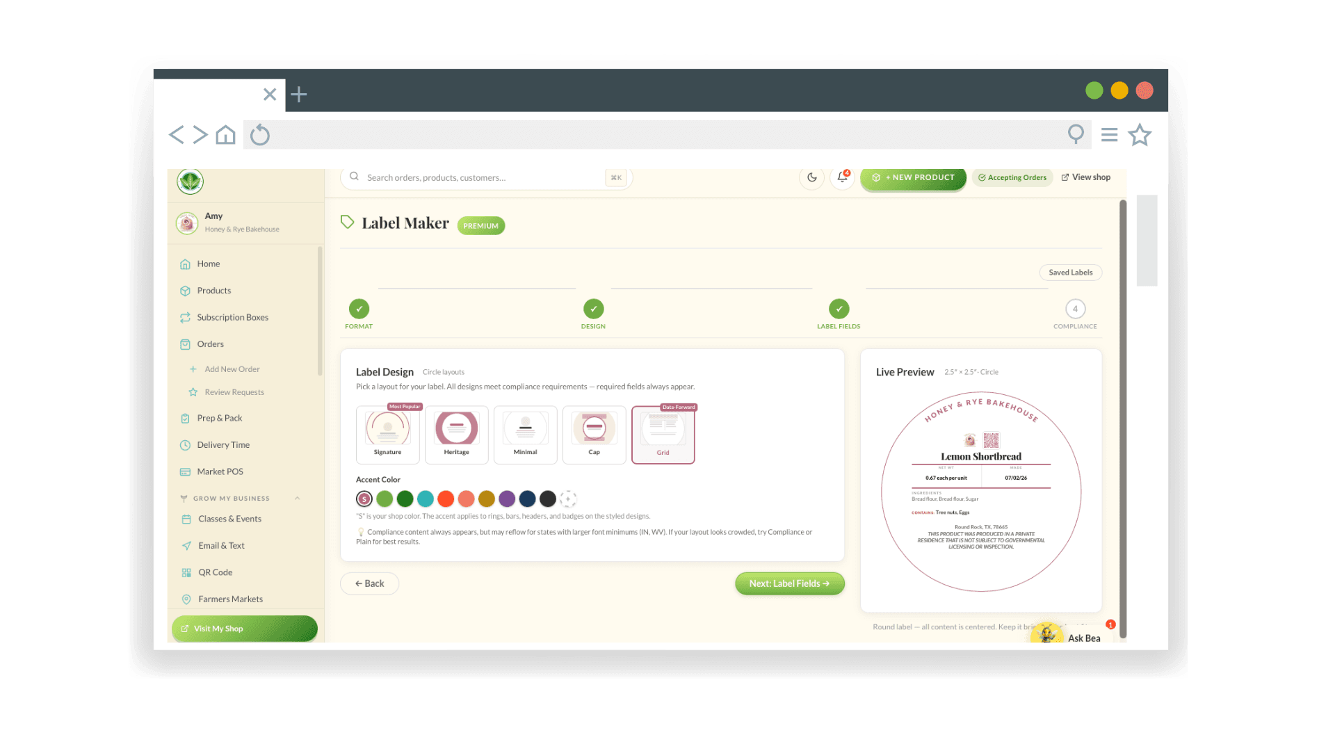
Task: Choose the Minimal label layout
Action: click(525, 435)
